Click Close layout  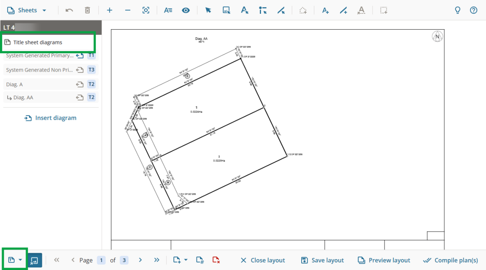pos(263,260)
